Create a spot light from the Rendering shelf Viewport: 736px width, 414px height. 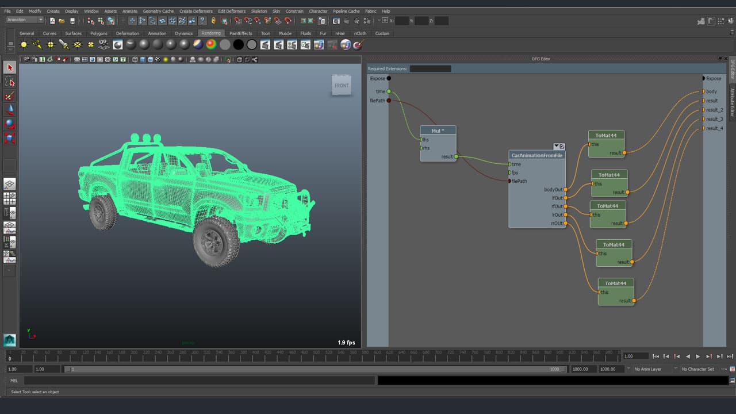(x=63, y=45)
